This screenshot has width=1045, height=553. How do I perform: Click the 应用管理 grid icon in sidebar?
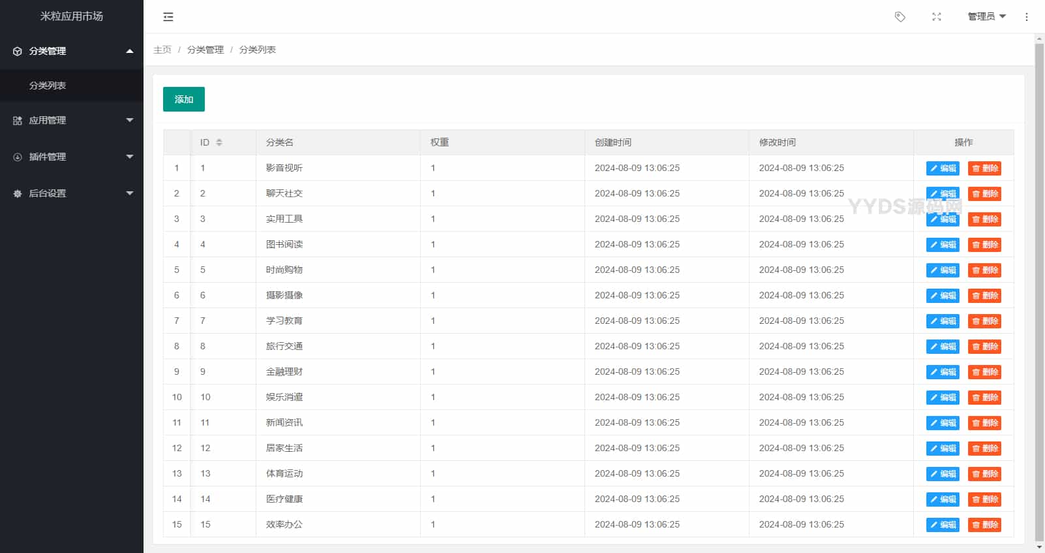coord(18,121)
